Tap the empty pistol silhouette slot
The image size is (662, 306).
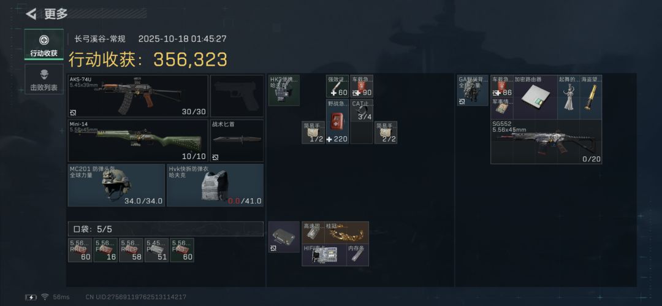tap(237, 96)
